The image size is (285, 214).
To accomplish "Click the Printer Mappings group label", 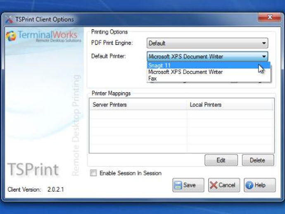I will [111, 93].
